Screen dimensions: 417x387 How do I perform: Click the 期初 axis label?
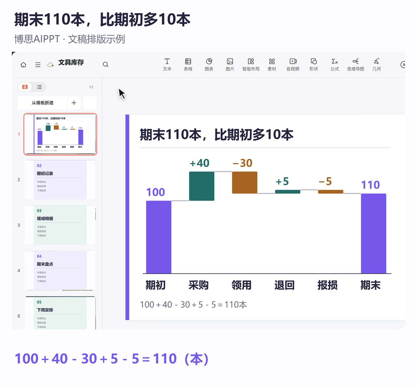(155, 285)
